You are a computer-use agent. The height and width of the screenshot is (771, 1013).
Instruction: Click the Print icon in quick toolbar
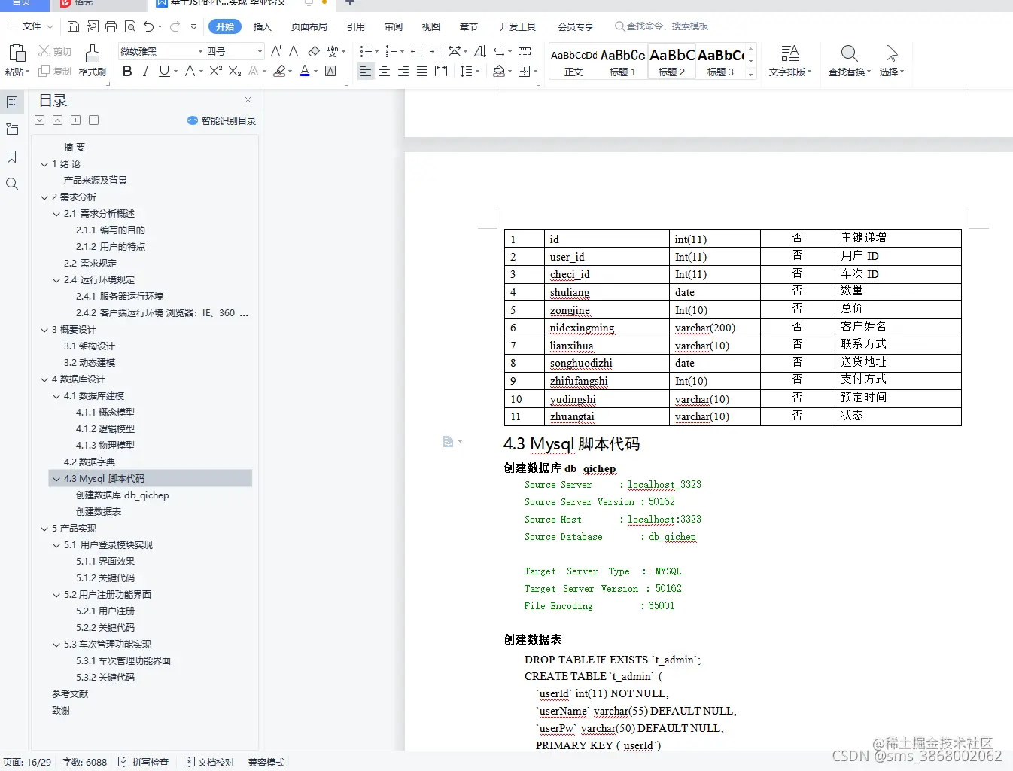tap(111, 26)
